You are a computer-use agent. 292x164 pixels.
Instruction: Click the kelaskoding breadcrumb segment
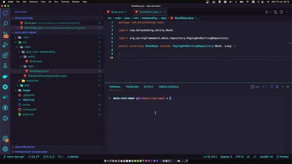coord(150,18)
